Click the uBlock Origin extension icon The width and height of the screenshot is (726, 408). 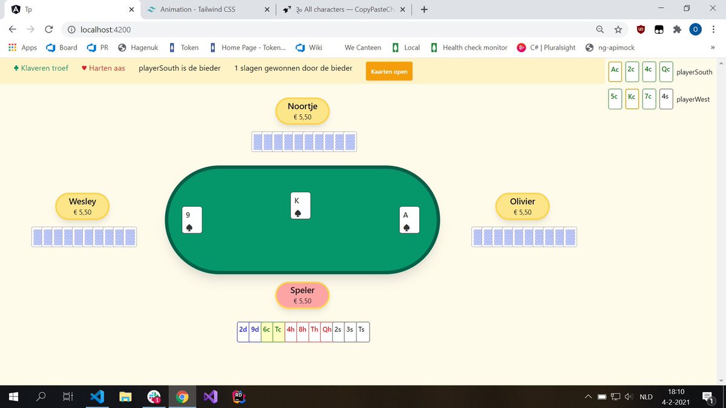coord(641,29)
